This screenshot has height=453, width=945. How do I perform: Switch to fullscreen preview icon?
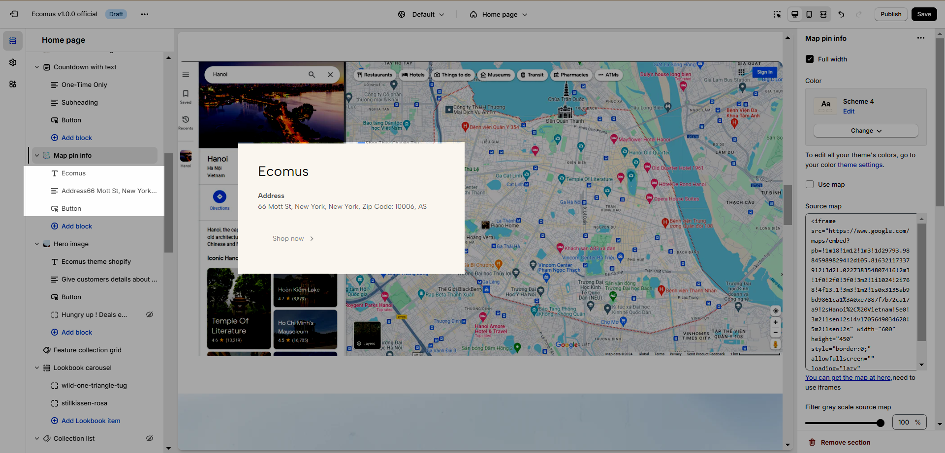pyautogui.click(x=823, y=14)
